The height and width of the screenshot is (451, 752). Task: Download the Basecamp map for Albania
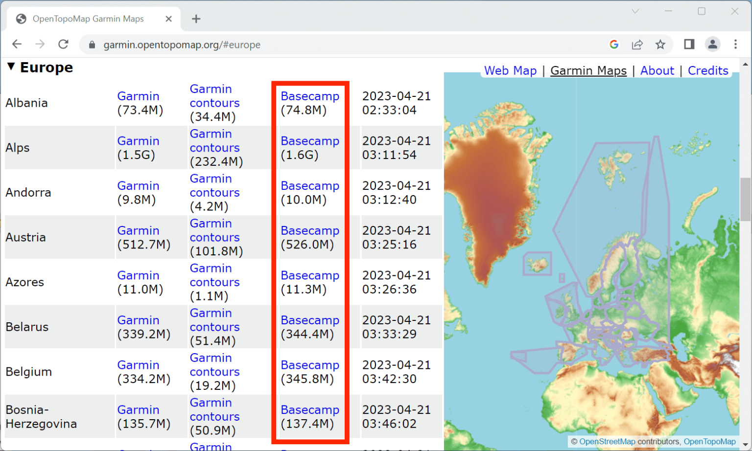point(310,96)
